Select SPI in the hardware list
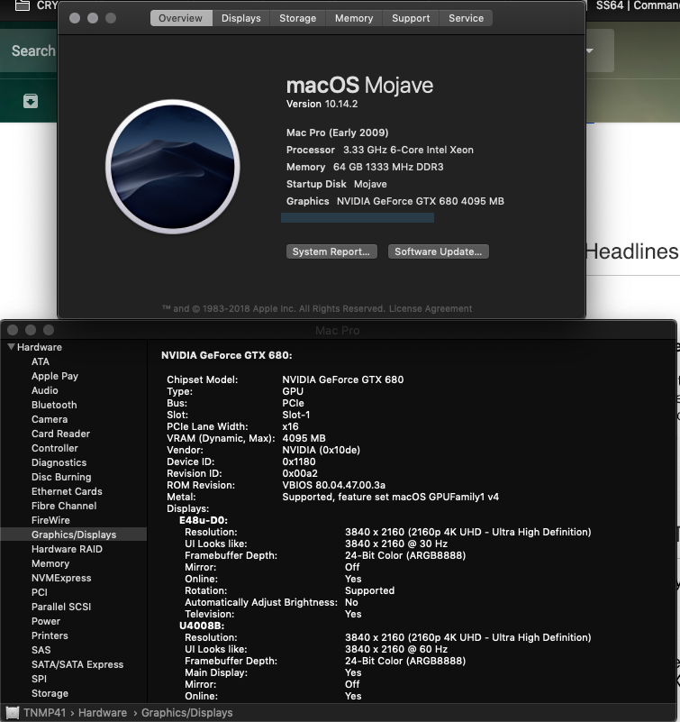 (x=39, y=679)
